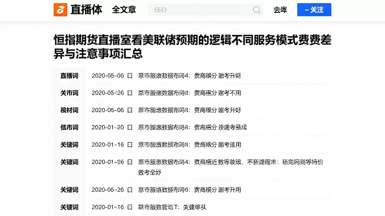
Task: Select the 低市词 row label
Action: (69, 127)
